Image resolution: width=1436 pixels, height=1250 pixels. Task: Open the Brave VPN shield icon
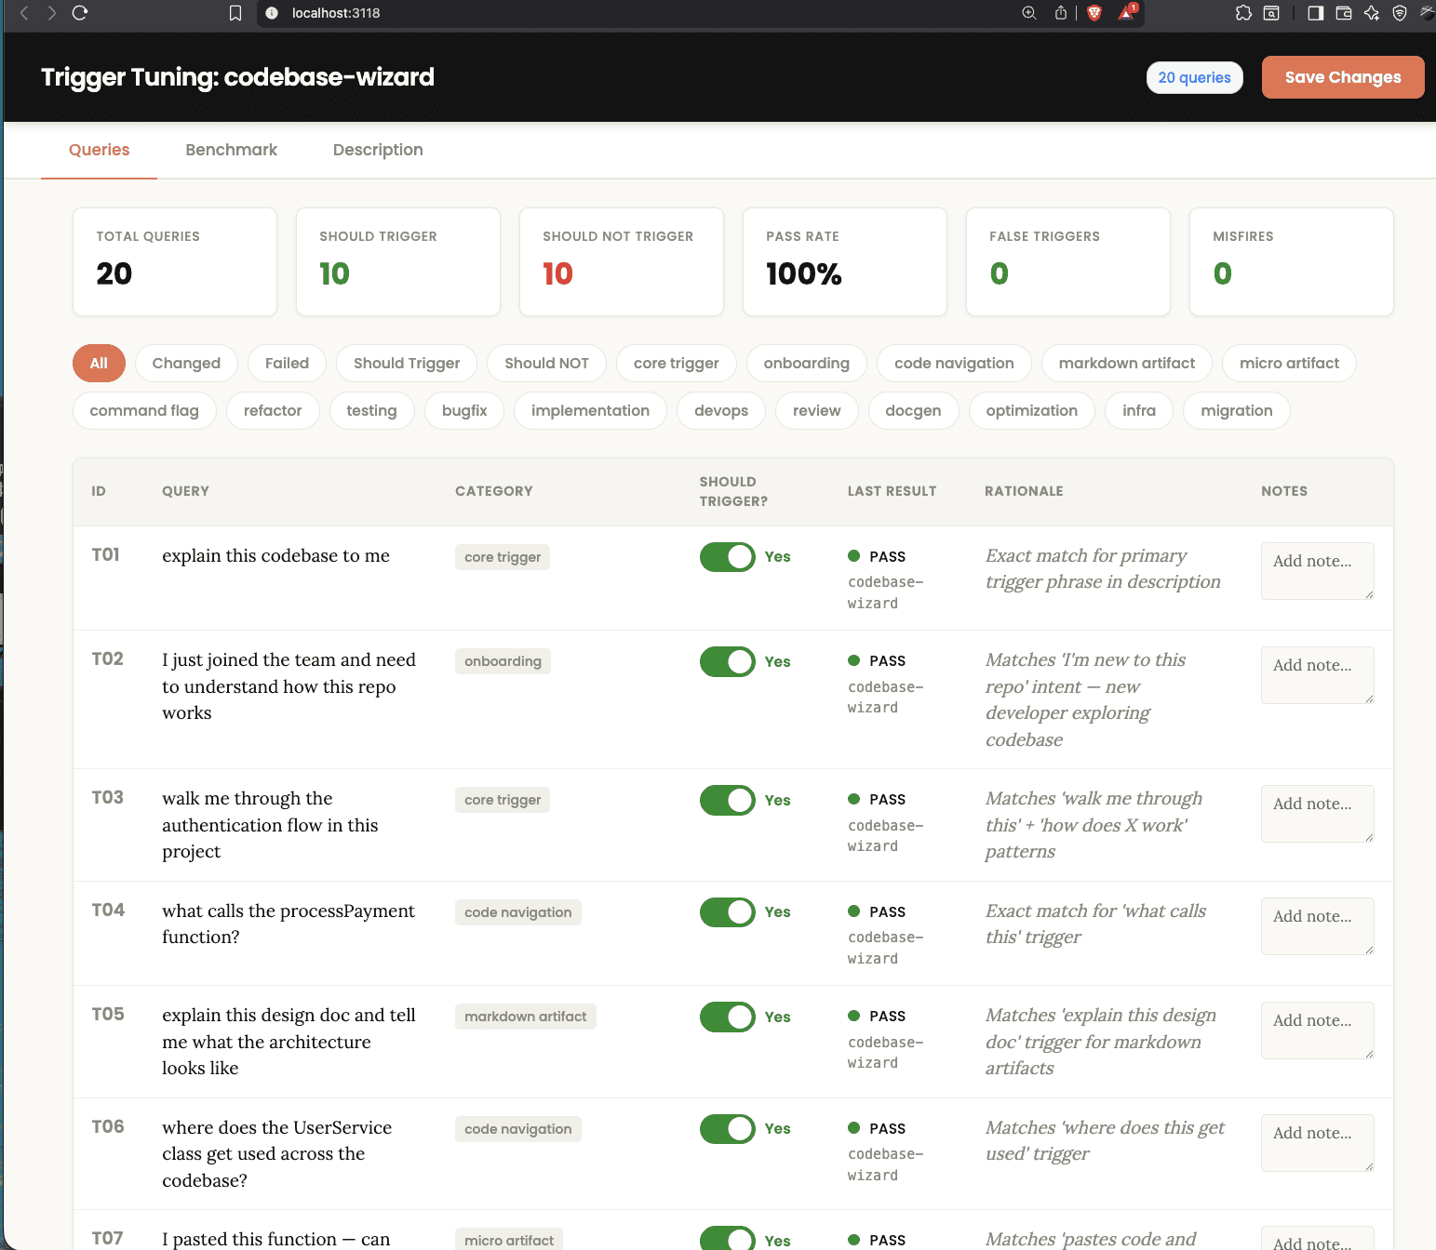pos(1400,13)
